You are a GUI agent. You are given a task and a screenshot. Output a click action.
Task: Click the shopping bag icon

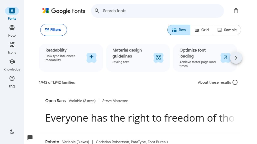(236, 11)
